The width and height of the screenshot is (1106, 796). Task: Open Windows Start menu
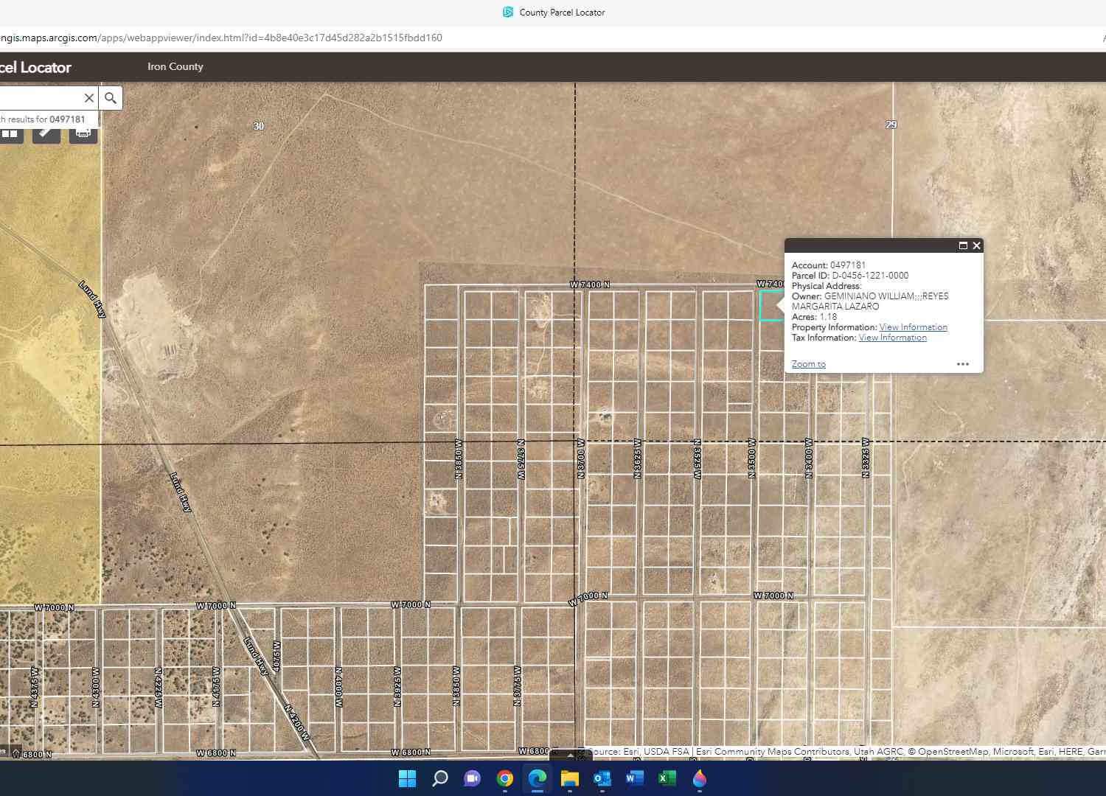407,778
